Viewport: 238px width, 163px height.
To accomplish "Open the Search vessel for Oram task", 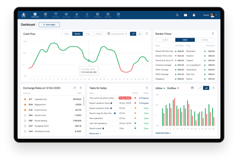I will pos(119,108).
